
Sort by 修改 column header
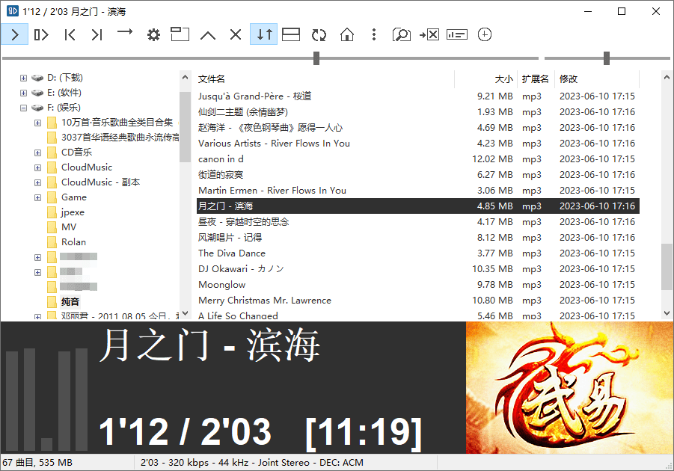597,79
